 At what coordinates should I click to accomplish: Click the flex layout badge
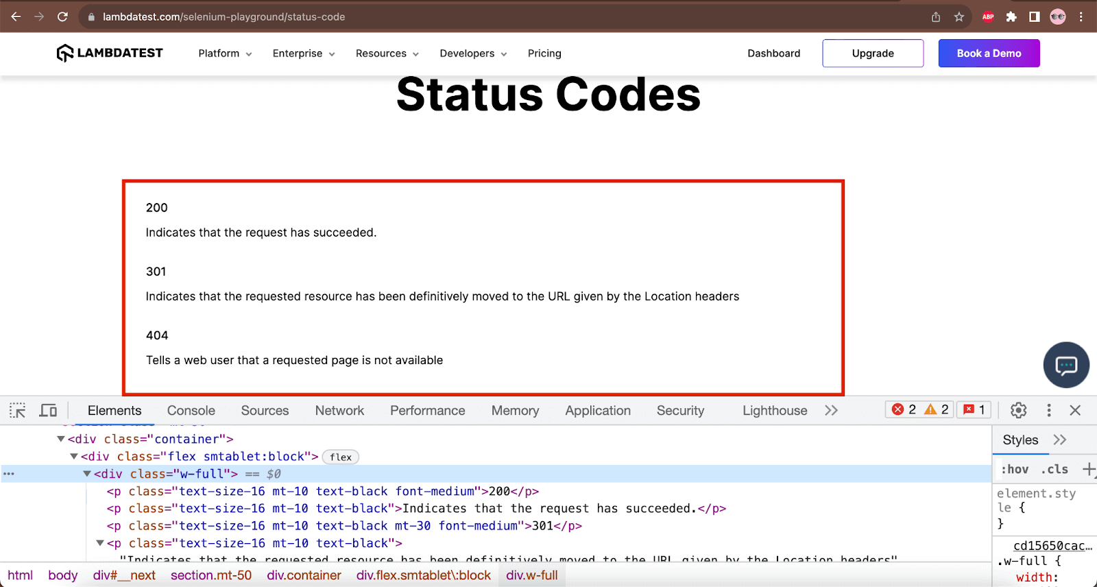(x=341, y=457)
